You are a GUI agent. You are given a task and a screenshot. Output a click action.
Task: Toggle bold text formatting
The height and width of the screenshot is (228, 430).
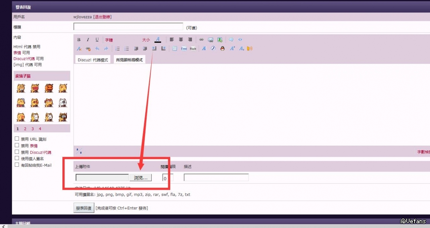point(79,40)
